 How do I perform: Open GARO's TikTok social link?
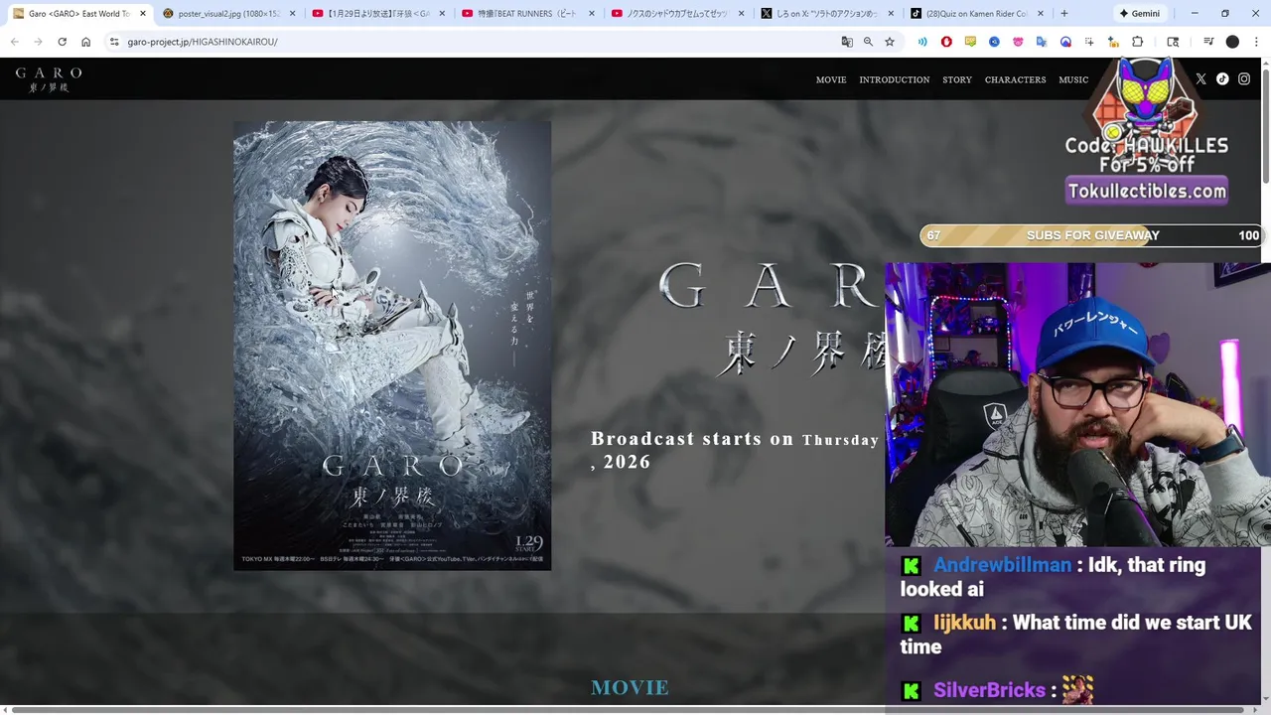pyautogui.click(x=1222, y=79)
